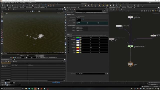Select the Tube shelf tool
The width and height of the screenshot is (160, 90).
point(7,5)
